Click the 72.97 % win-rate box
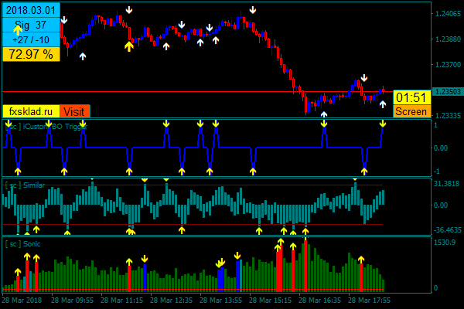464x309 pixels. tap(31, 54)
